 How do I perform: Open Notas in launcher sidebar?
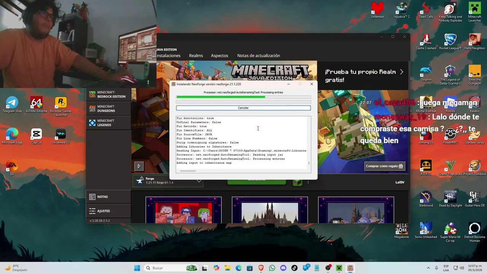(108, 197)
